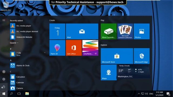
Task: Click the hamburger menu in Start
Action: [4, 20]
